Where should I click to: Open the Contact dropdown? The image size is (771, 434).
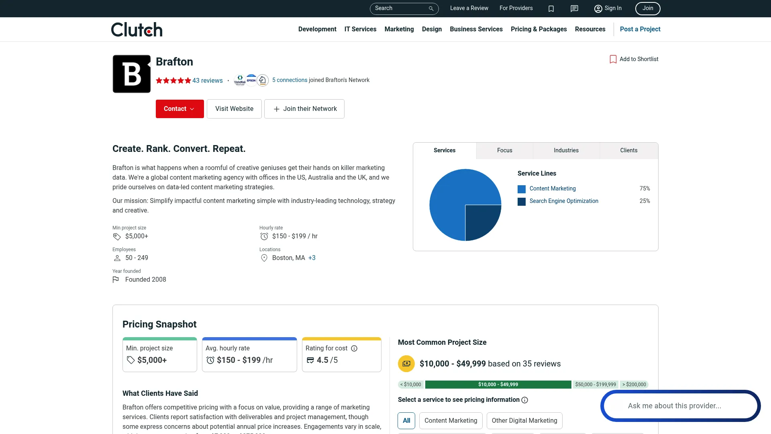179,108
